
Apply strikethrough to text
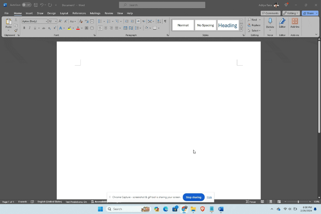coord(43,28)
